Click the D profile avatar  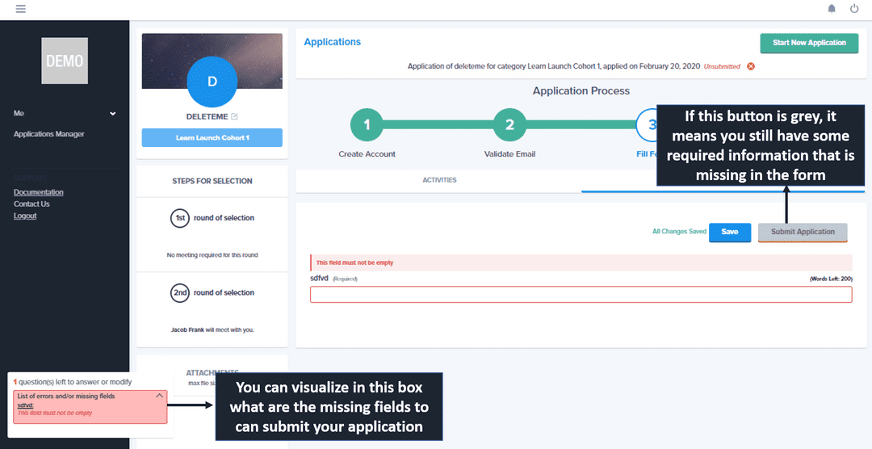(212, 82)
